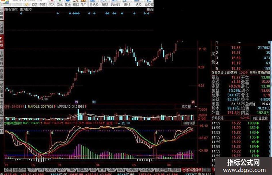The height and width of the screenshot is (175, 272).
Task: Click the 买单 link in order info row
Action: pos(253,73)
